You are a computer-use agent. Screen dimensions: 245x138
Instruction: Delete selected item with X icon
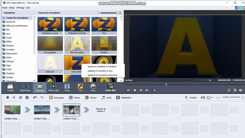(x=20, y=97)
